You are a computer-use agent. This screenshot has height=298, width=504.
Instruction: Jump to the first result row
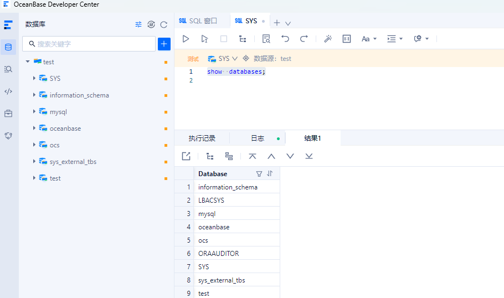tap(253, 156)
